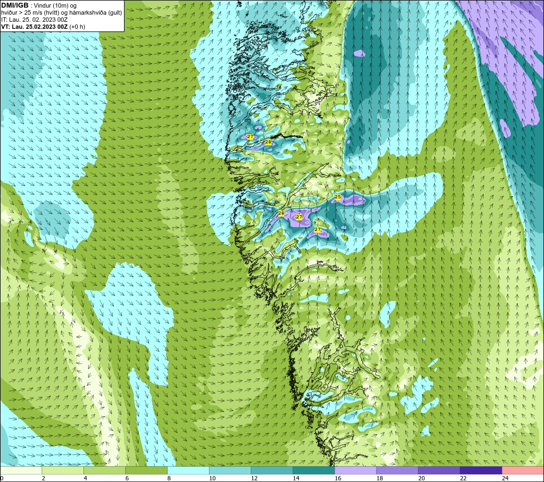Pick the pink legend swatch above 24 m/s

coord(523,471)
